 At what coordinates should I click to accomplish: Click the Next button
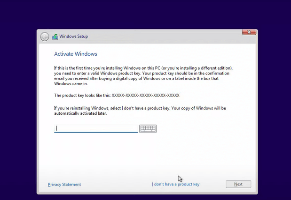click(238, 184)
